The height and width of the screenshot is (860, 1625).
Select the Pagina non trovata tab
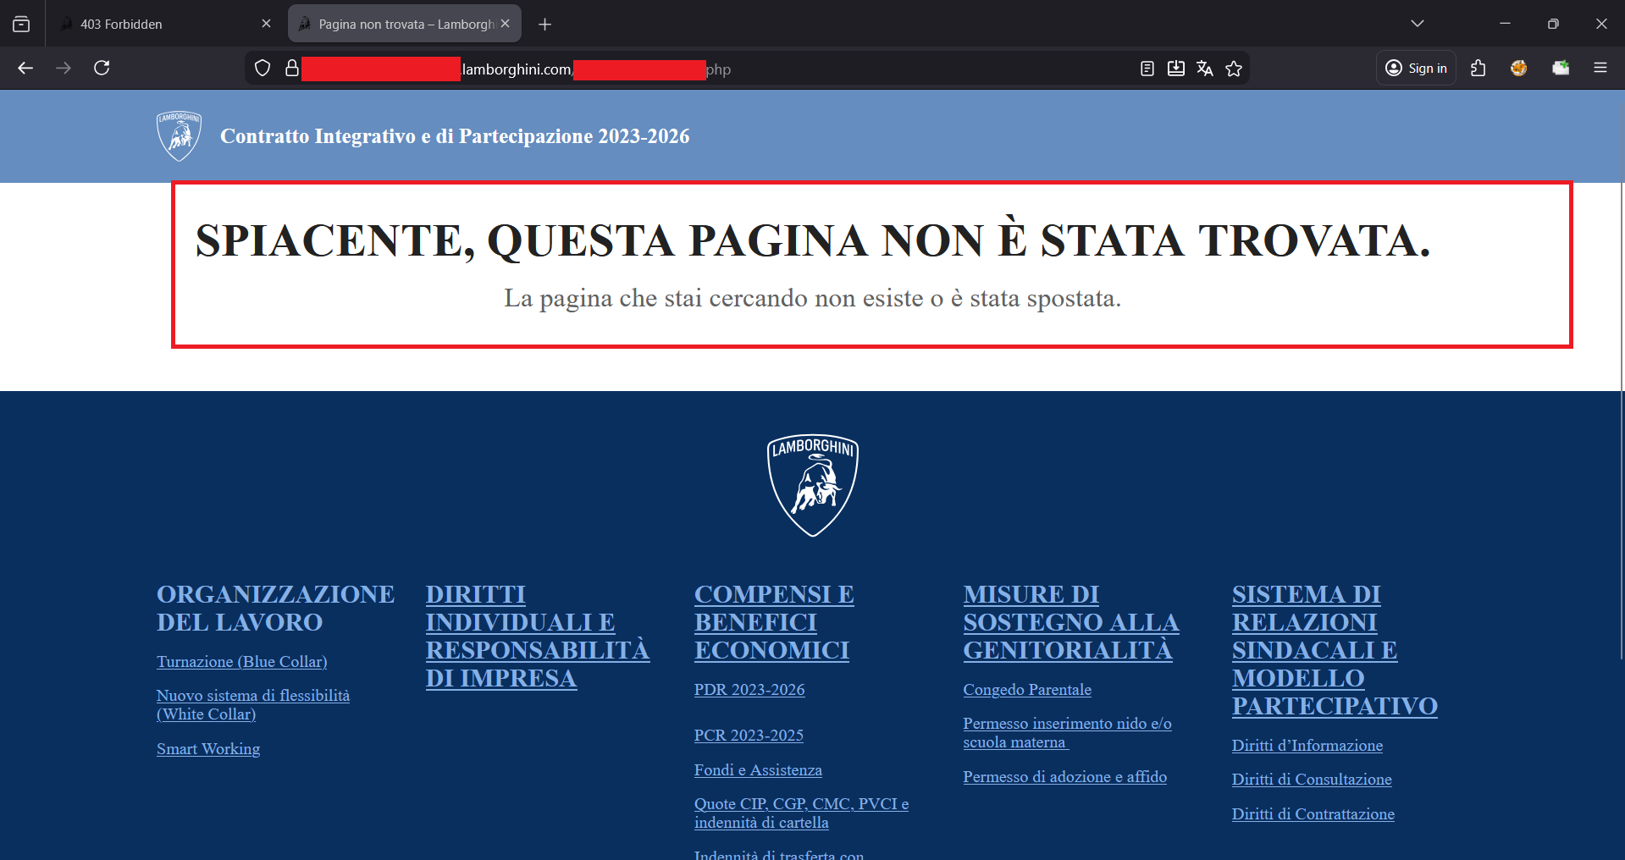pos(405,24)
